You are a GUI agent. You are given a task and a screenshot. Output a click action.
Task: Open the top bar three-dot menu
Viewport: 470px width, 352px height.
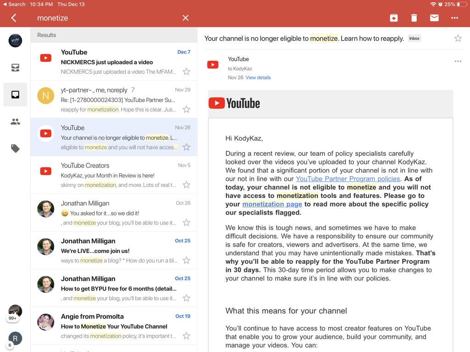click(x=454, y=18)
